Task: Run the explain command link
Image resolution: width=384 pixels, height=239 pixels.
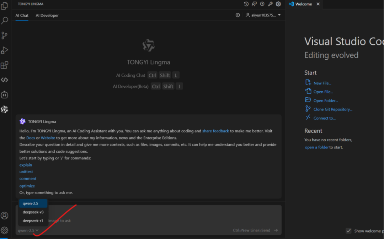Action: (26, 165)
